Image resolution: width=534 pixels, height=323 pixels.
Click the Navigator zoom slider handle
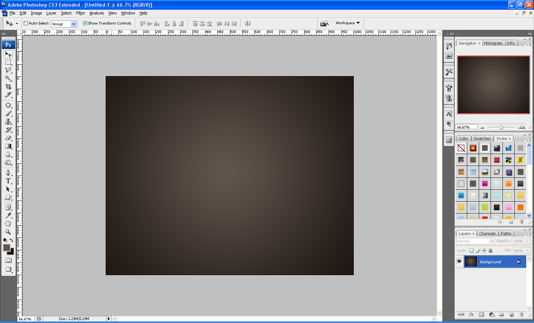501,127
